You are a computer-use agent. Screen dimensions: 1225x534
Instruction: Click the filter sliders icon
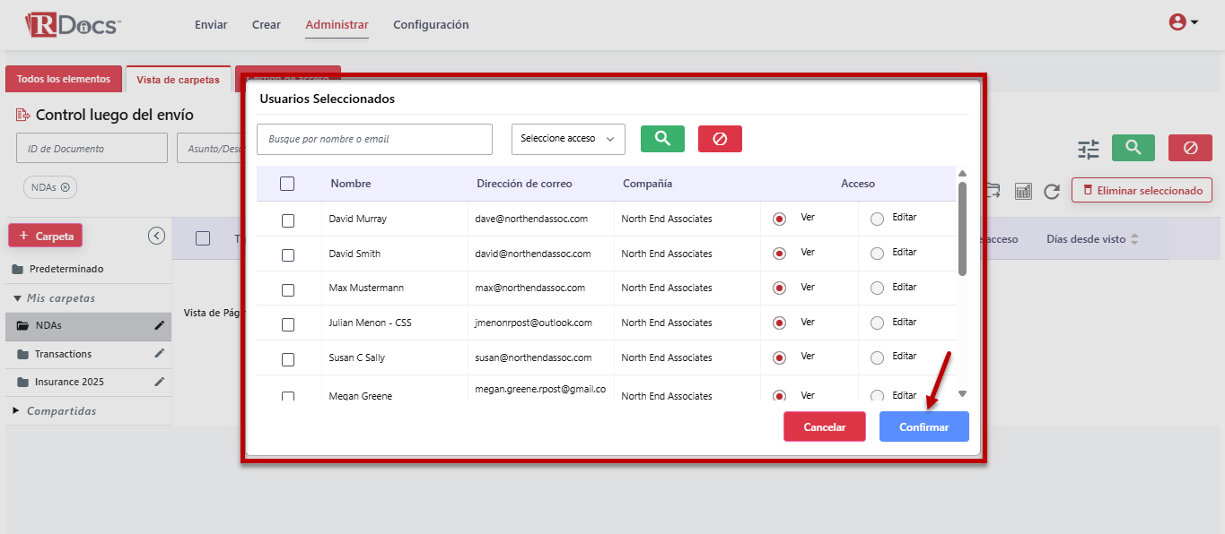coord(1088,149)
